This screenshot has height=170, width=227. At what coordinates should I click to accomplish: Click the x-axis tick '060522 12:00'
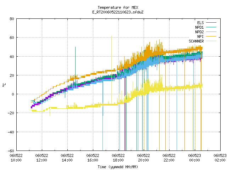tap(42, 158)
